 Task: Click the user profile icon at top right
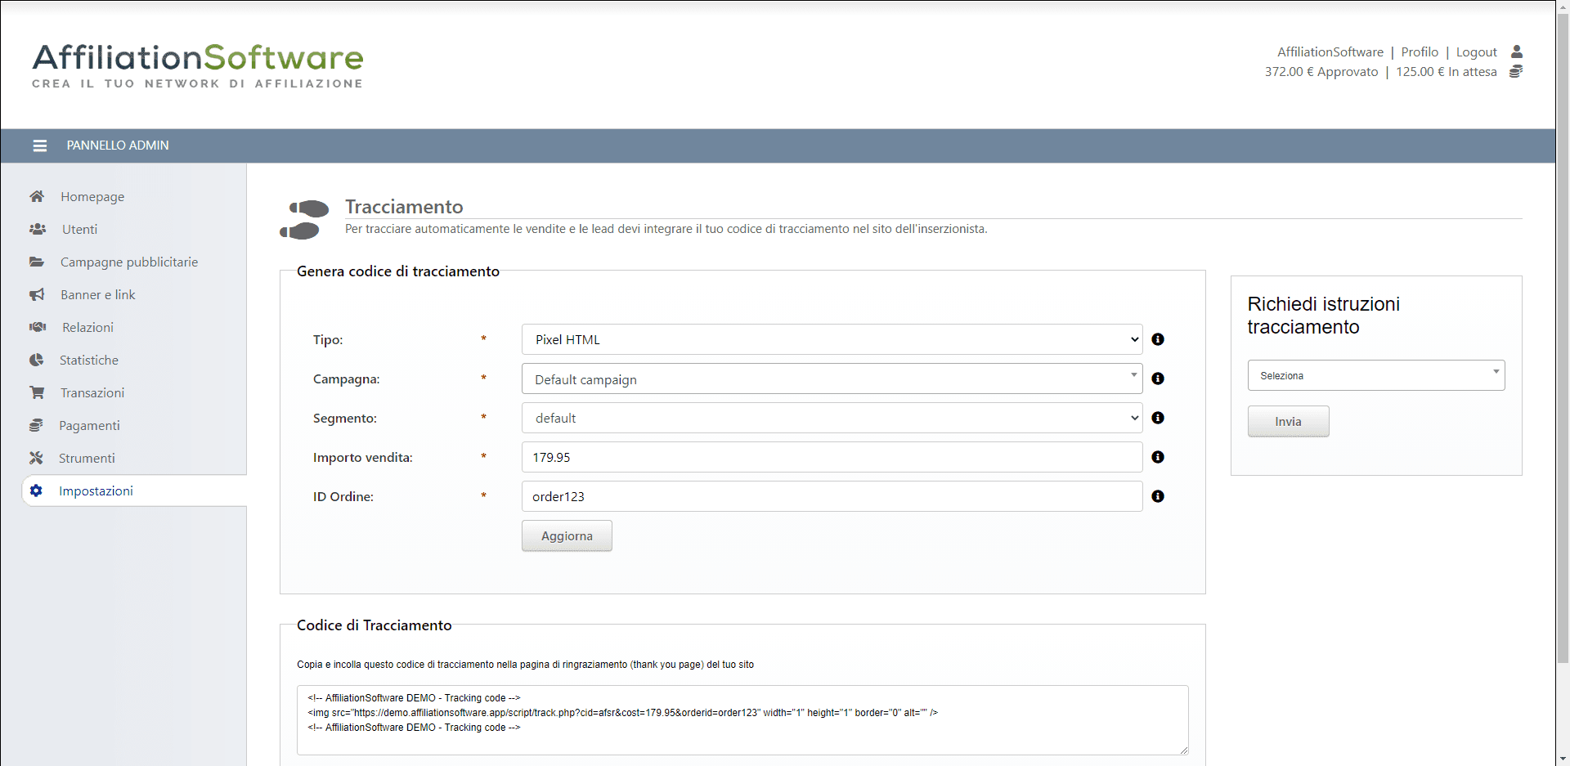click(1517, 52)
